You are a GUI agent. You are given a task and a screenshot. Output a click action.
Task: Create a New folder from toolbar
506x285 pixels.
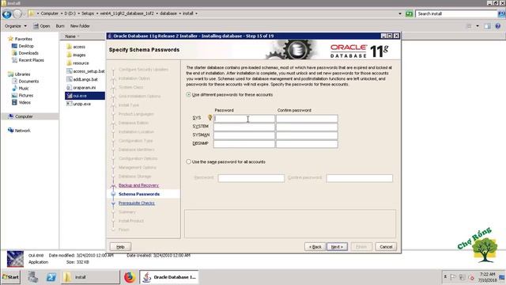pyautogui.click(x=80, y=26)
